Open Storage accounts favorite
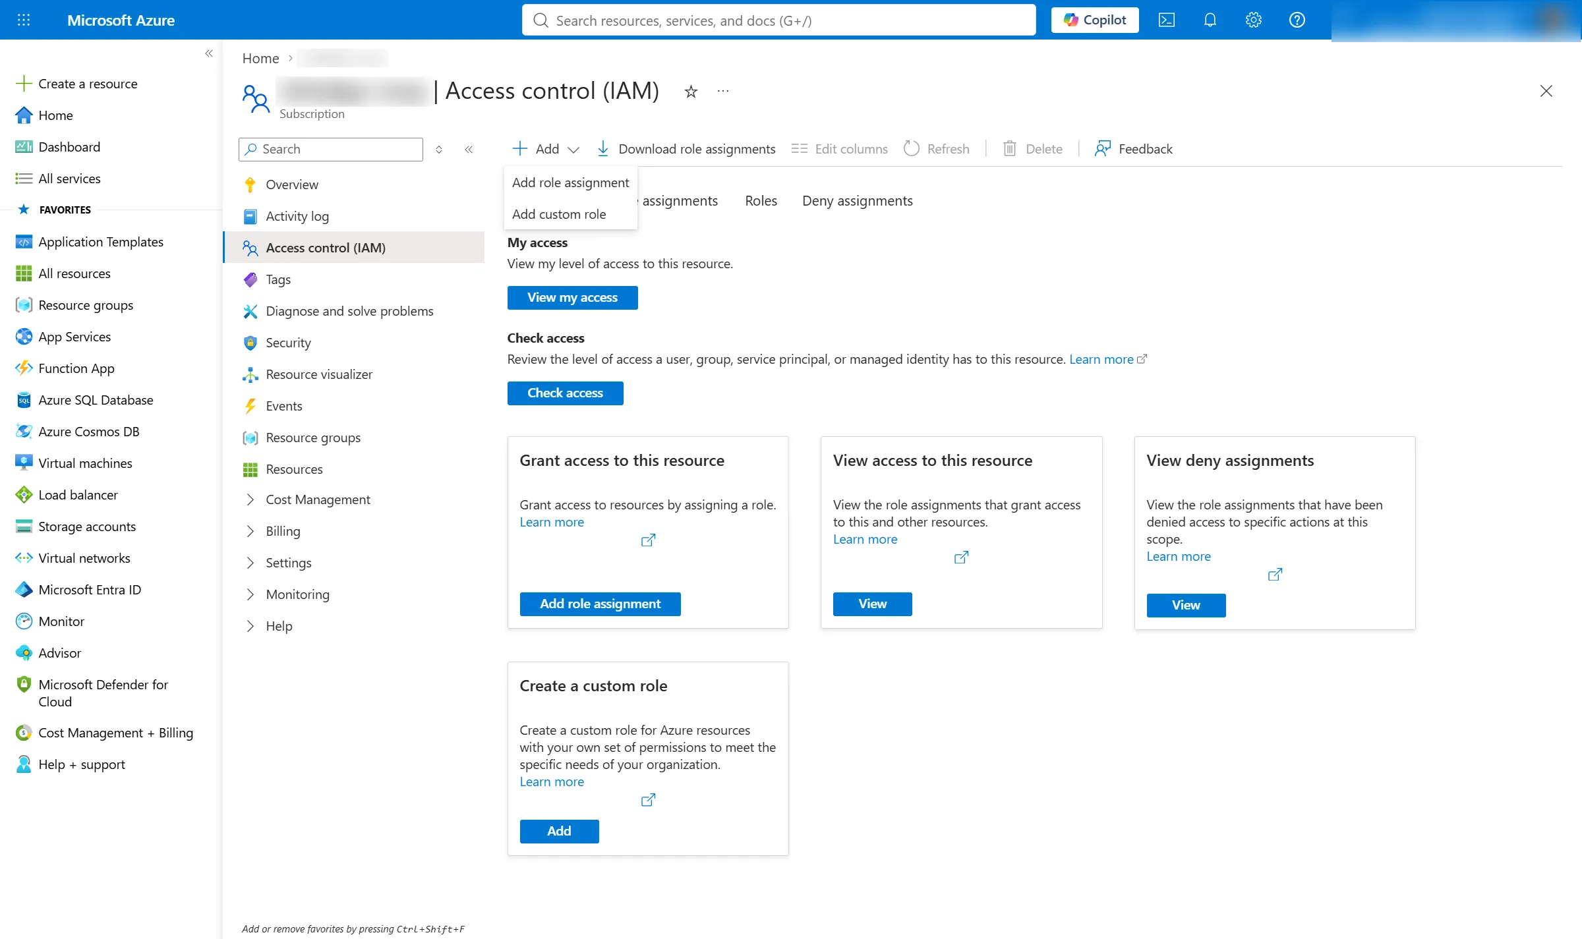Image resolution: width=1582 pixels, height=939 pixels. click(x=76, y=526)
